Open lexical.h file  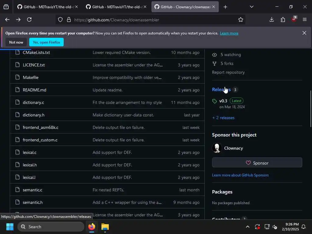coord(30,165)
